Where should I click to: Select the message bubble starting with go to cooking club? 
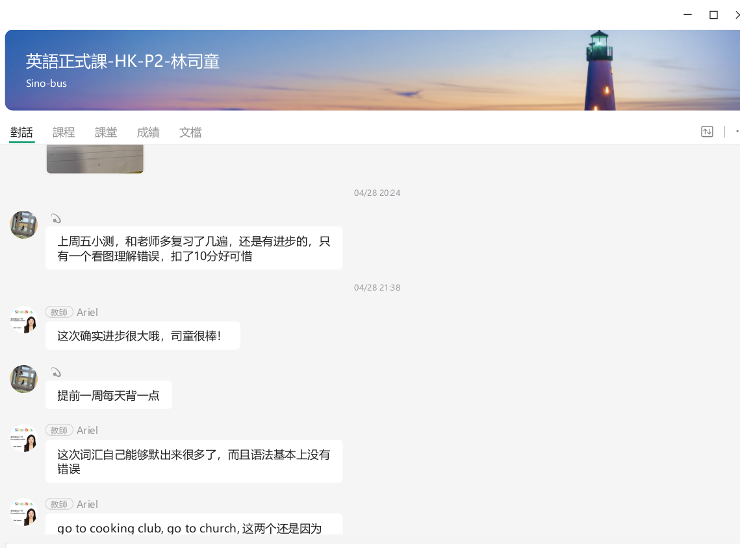pos(194,525)
